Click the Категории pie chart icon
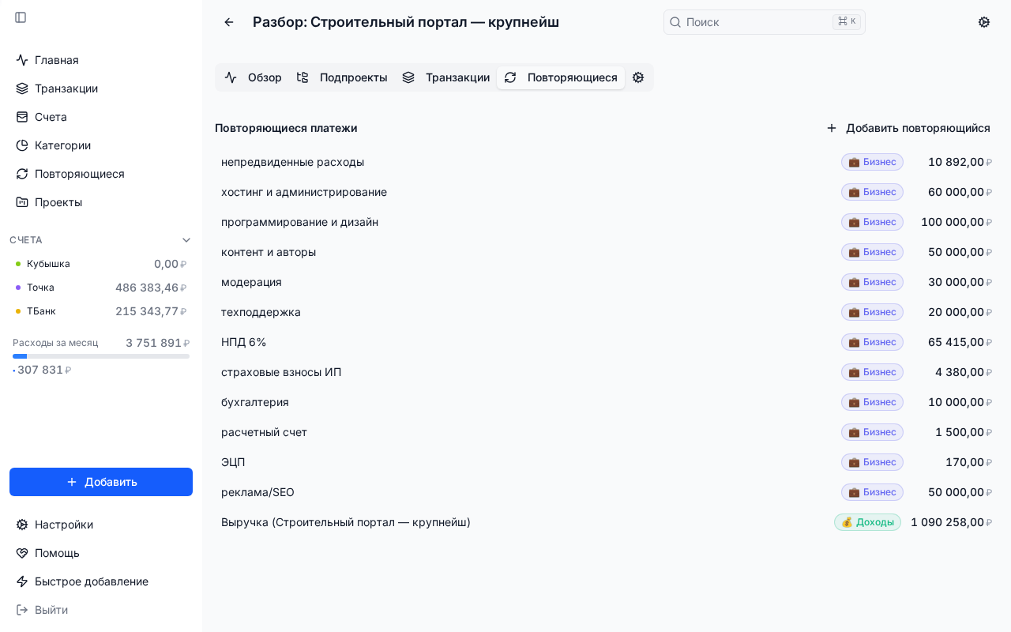The height and width of the screenshot is (632, 1011). pos(21,145)
